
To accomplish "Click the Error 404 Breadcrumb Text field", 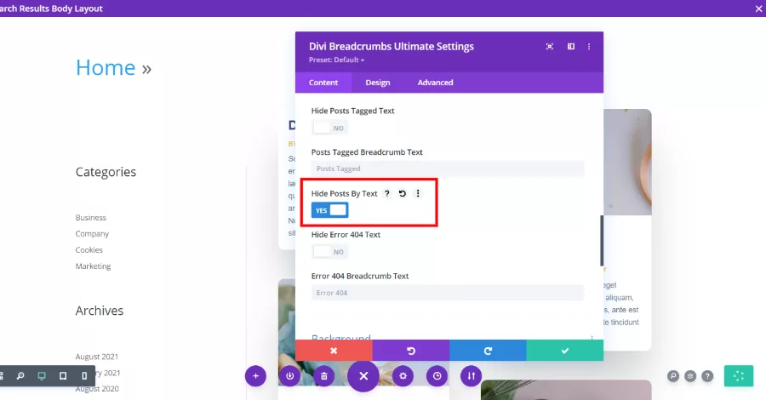I will coord(448,293).
